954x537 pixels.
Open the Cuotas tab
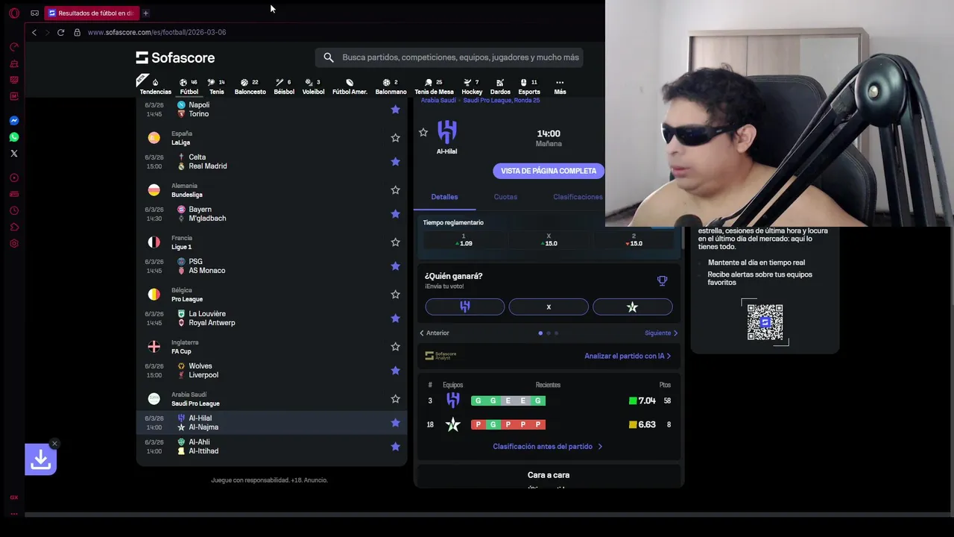point(505,197)
